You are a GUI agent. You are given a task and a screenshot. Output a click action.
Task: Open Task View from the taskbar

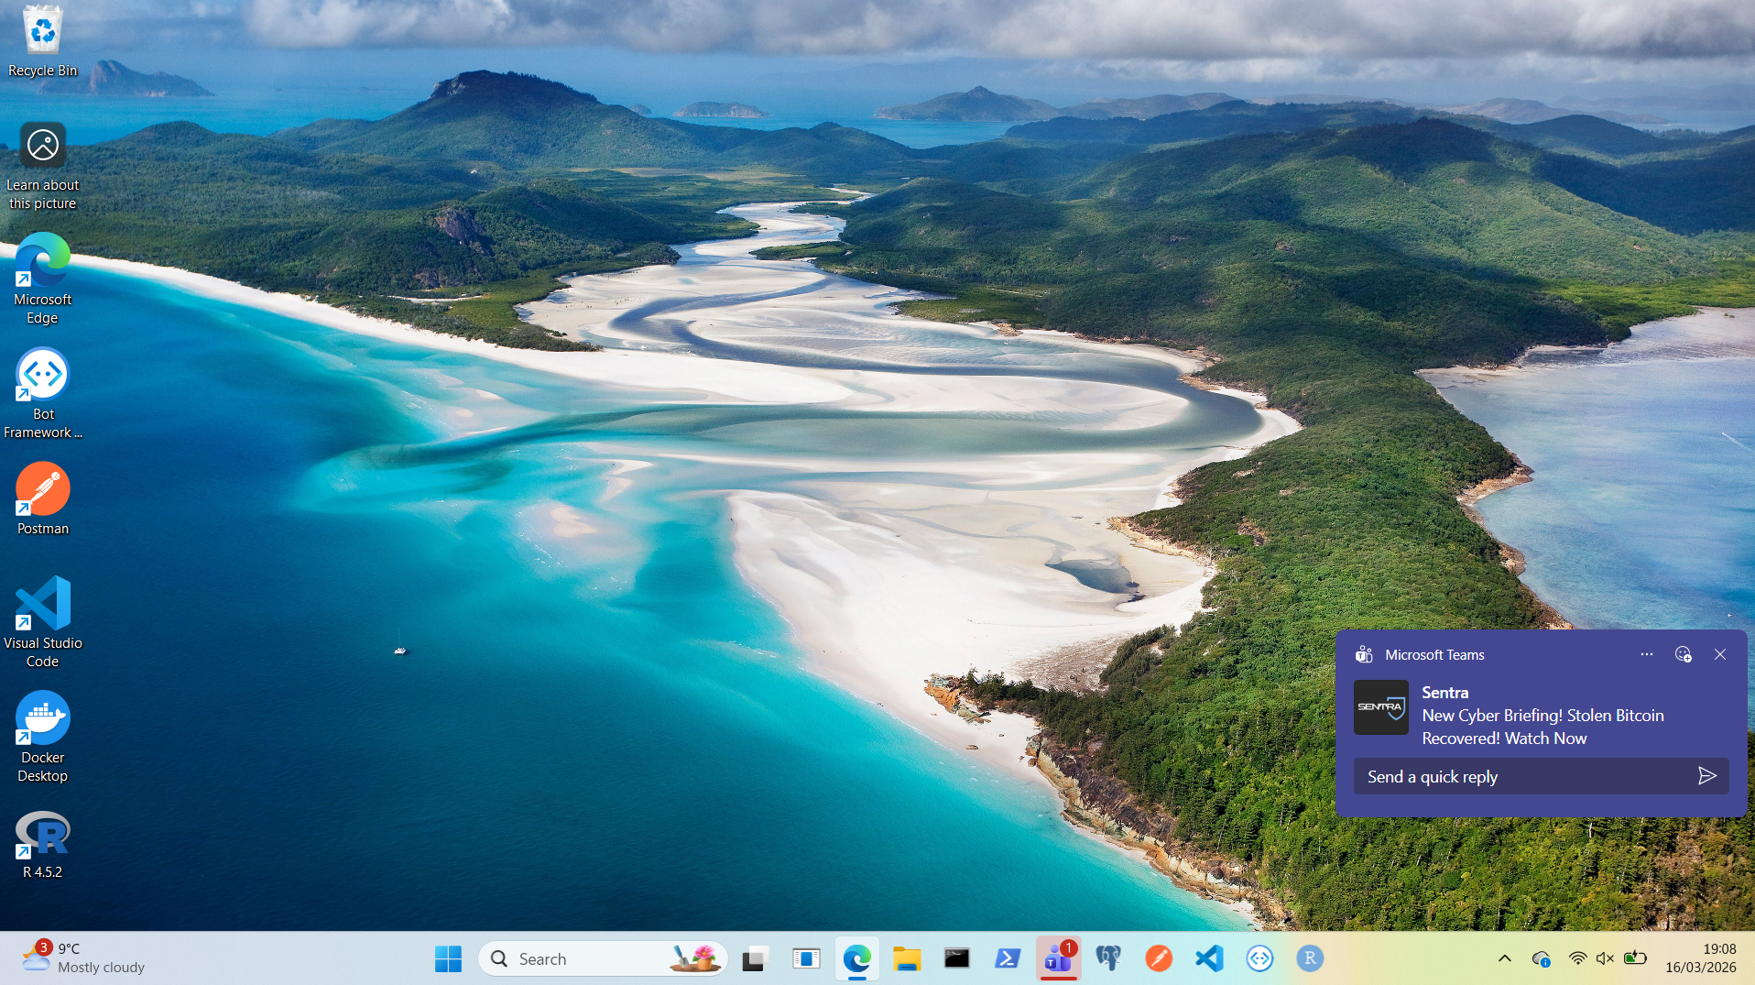pyautogui.click(x=755, y=958)
